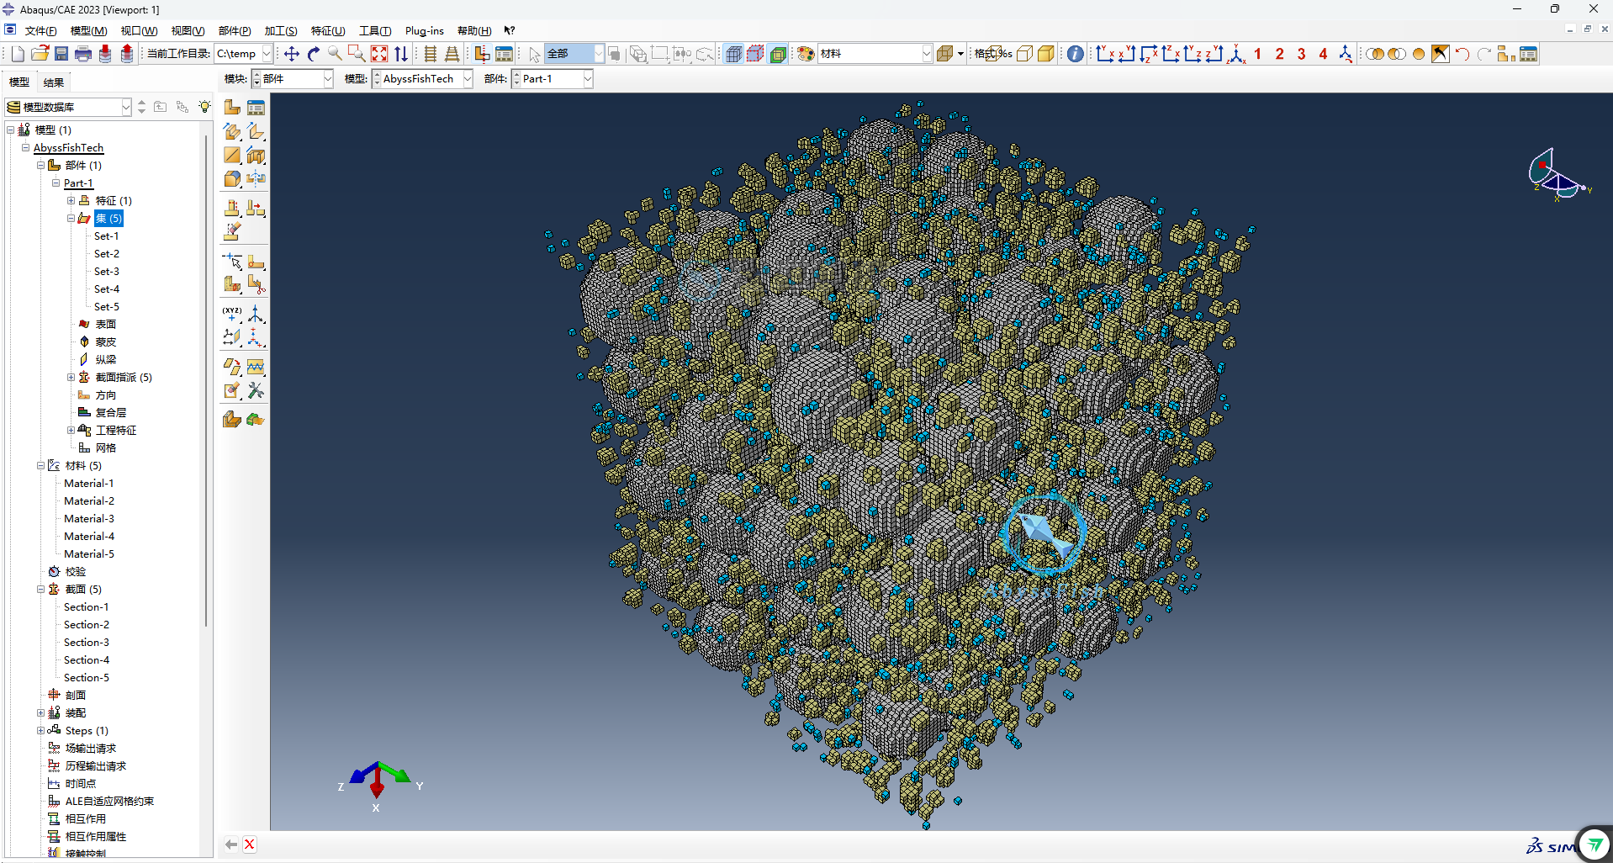Click the Create Round or Fillet tool
This screenshot has height=863, width=1613.
point(232,178)
